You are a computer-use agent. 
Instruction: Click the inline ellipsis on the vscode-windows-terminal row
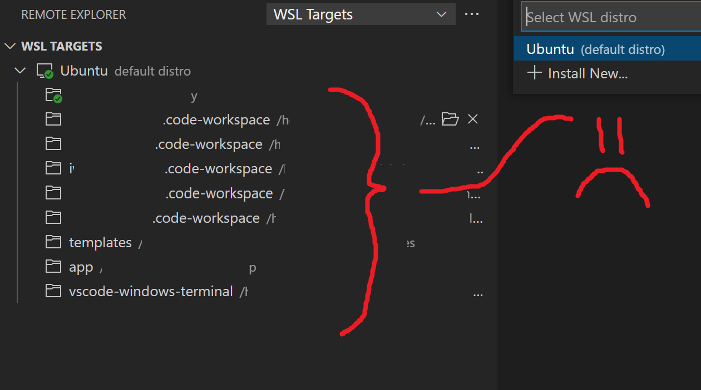click(478, 294)
